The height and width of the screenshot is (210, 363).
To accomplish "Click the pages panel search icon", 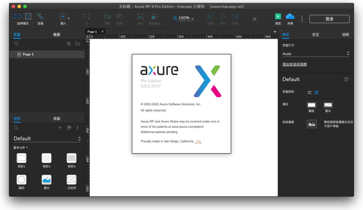I will [16, 43].
